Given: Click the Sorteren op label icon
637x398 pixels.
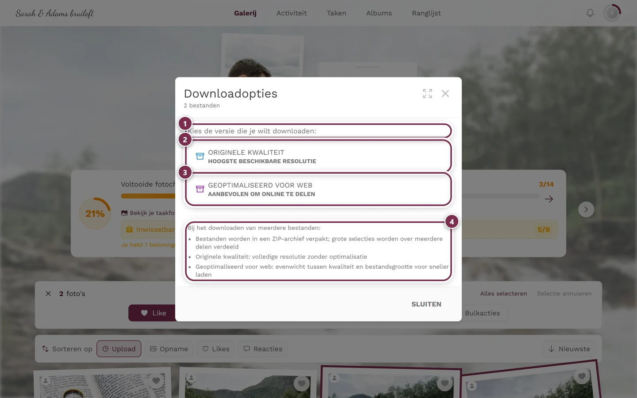Looking at the screenshot, I should coord(45,349).
